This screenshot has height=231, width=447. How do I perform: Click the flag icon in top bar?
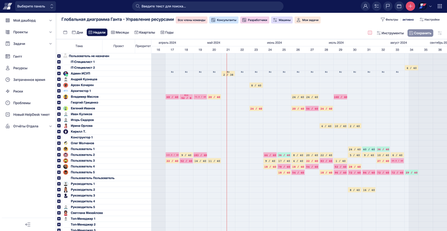(x=388, y=6)
